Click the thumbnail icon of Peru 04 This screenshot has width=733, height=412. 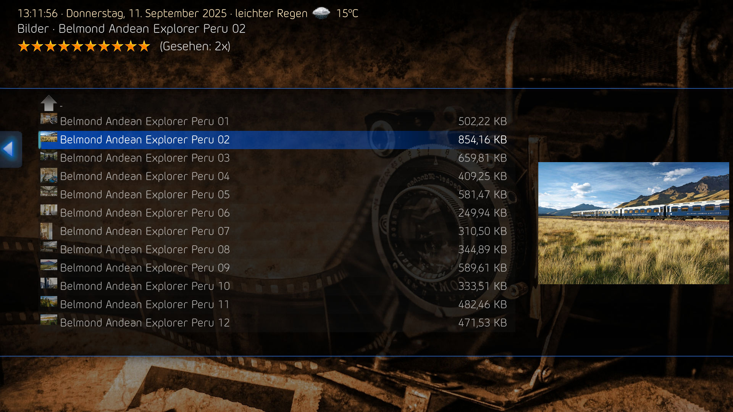coord(49,175)
